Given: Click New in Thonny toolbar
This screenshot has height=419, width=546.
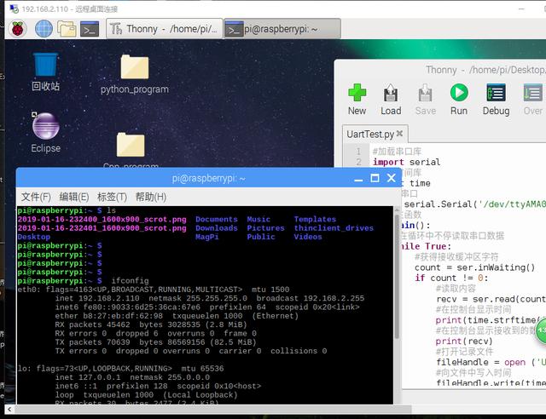Looking at the screenshot, I should pos(357,100).
